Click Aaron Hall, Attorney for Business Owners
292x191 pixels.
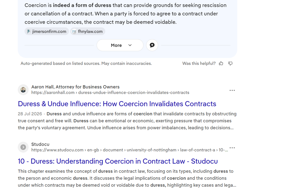(75, 87)
